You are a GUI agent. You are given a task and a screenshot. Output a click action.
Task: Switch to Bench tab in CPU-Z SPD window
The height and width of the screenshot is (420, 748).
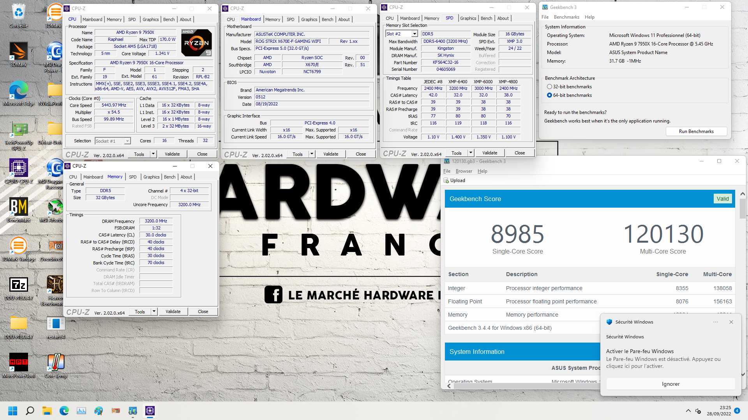pyautogui.click(x=486, y=18)
